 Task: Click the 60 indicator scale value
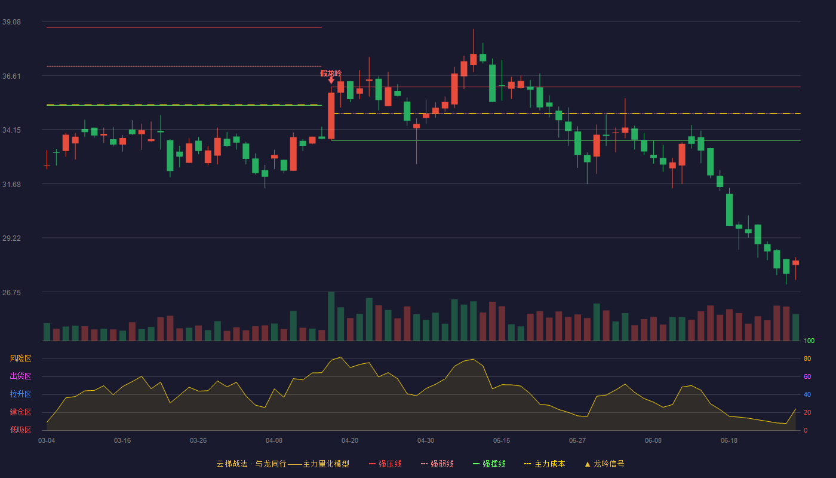(x=807, y=377)
